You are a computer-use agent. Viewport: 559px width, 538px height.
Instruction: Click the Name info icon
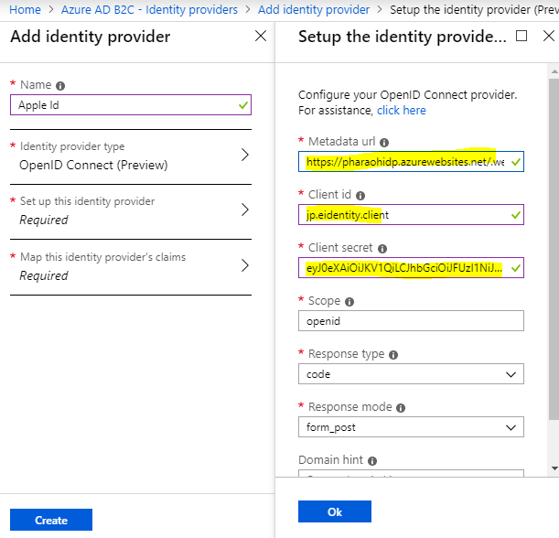[x=60, y=86]
